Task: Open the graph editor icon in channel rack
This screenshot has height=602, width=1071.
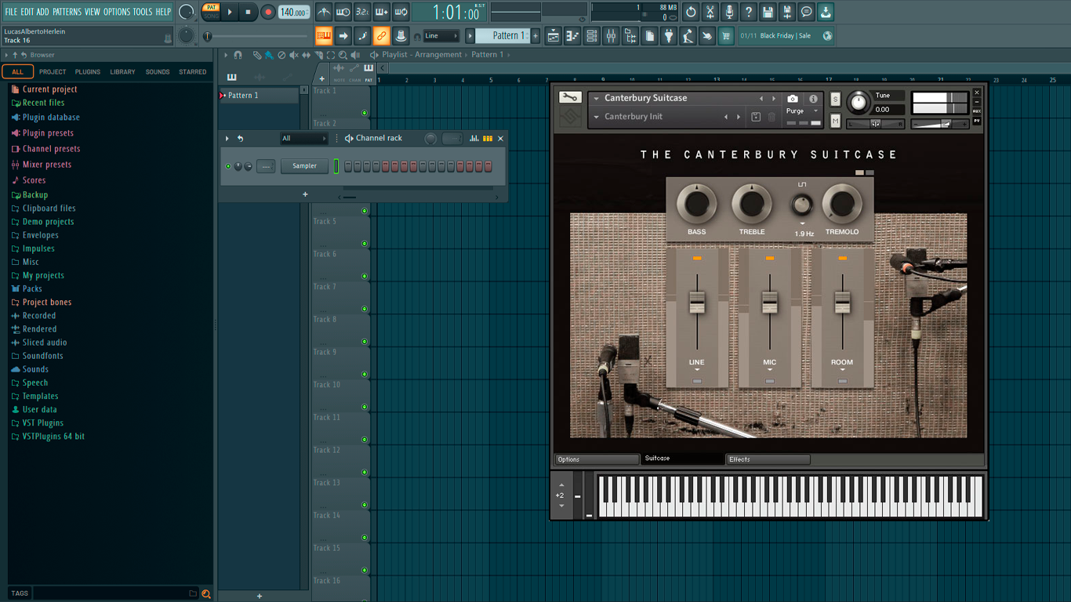Action: (474, 138)
